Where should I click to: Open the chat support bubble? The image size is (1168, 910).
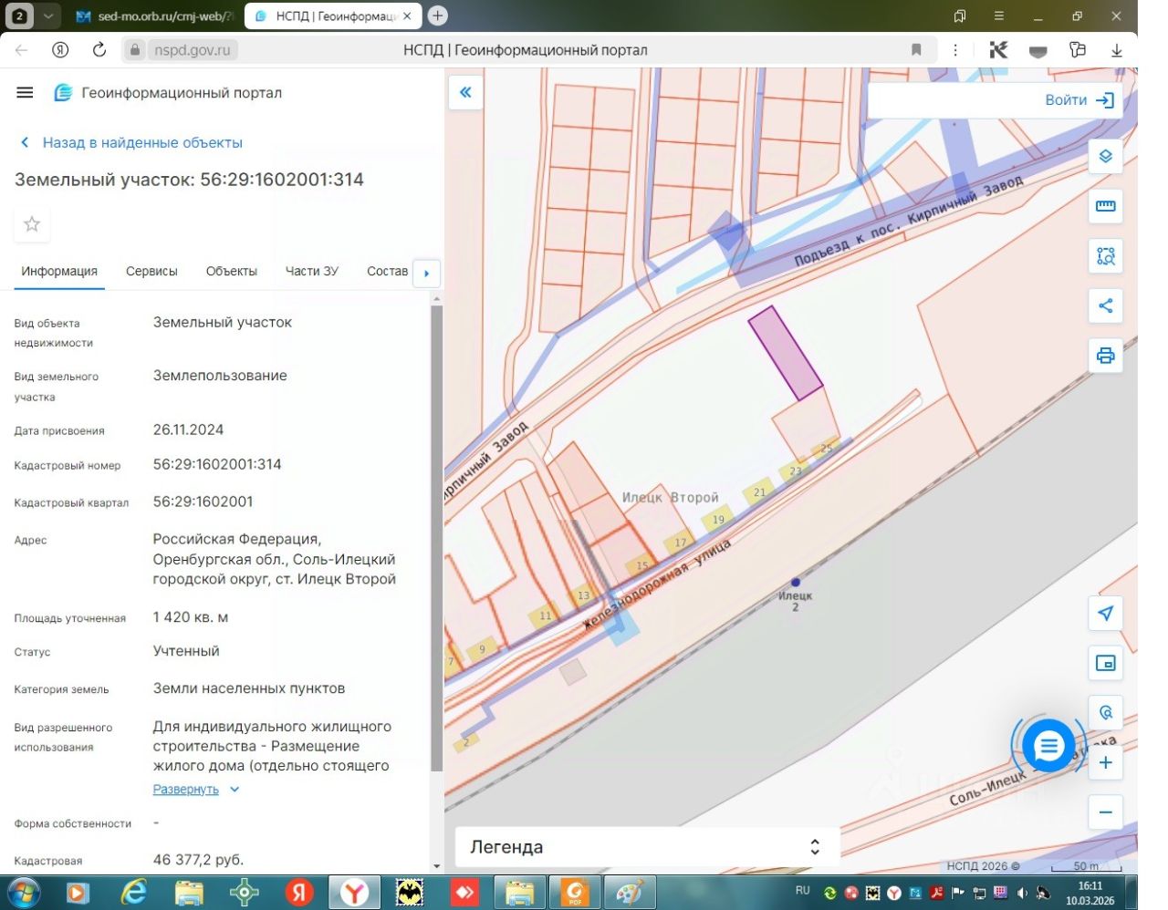click(x=1048, y=747)
